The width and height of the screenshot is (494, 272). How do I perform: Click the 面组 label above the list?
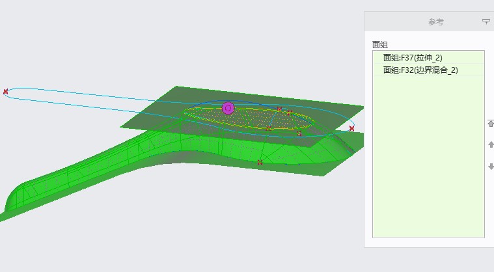(x=380, y=45)
